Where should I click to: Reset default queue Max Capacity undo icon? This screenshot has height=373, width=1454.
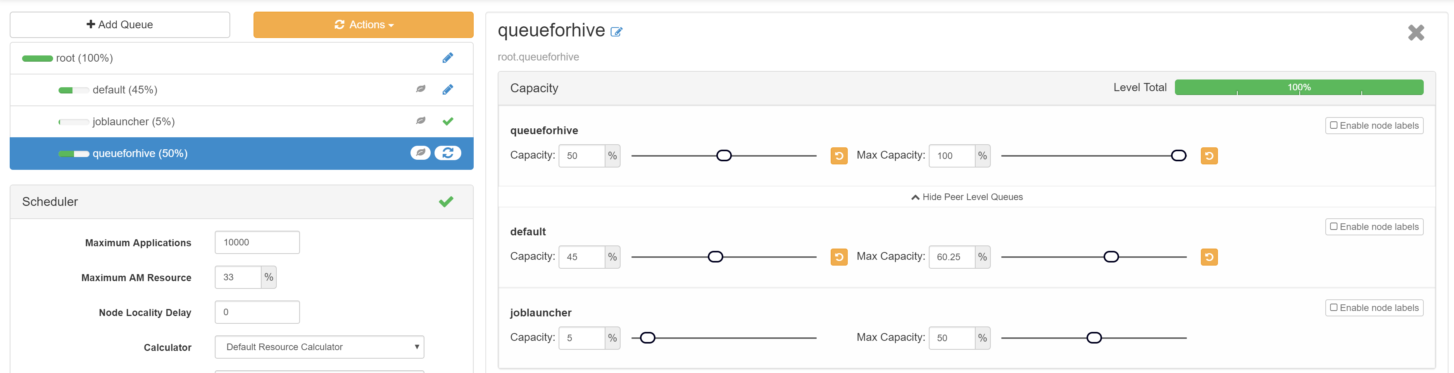pos(1209,257)
